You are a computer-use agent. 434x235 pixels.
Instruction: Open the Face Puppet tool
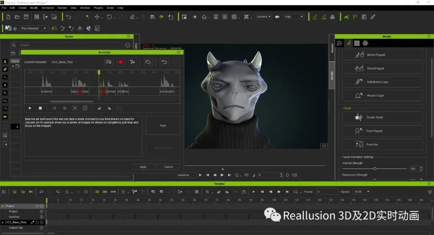pos(382,131)
